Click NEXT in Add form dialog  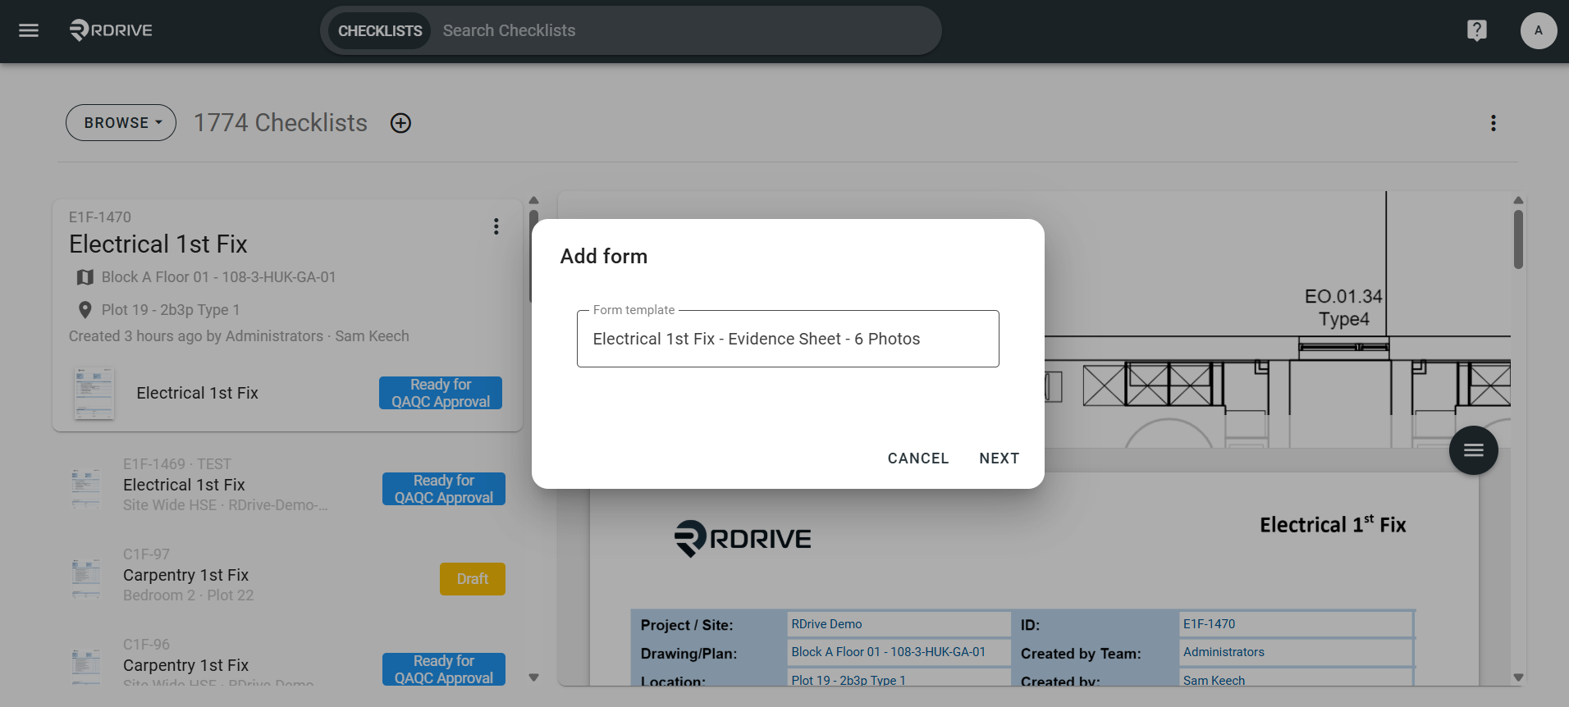(x=999, y=458)
